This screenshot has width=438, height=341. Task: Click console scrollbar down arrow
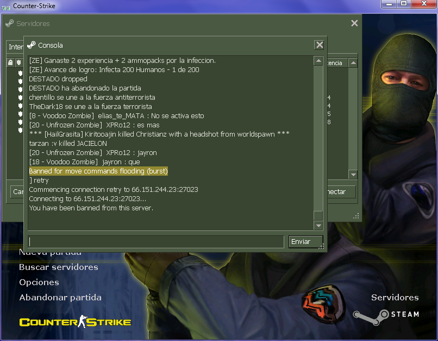(318, 226)
